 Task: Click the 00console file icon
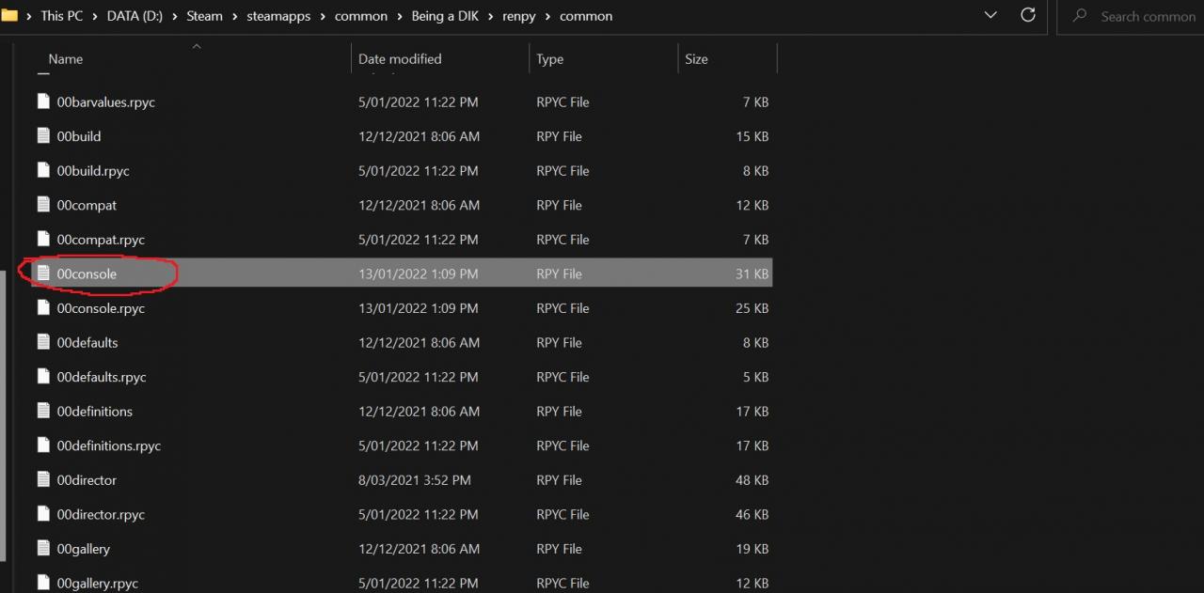(x=43, y=273)
